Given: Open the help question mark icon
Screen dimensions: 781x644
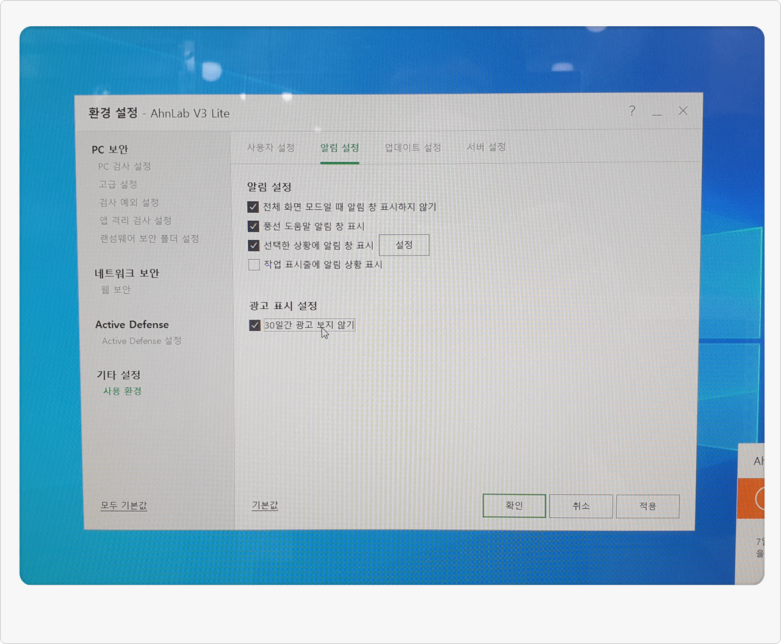Looking at the screenshot, I should (632, 111).
